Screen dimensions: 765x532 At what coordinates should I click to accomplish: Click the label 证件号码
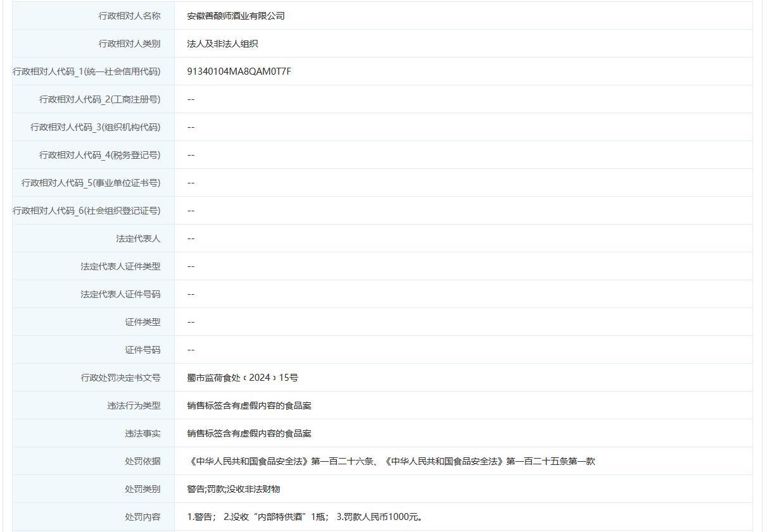click(142, 350)
